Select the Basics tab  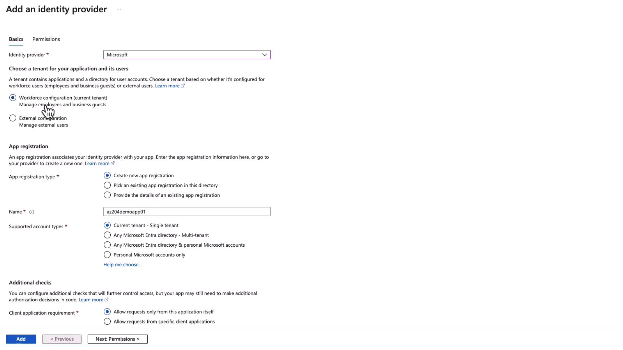tap(16, 39)
